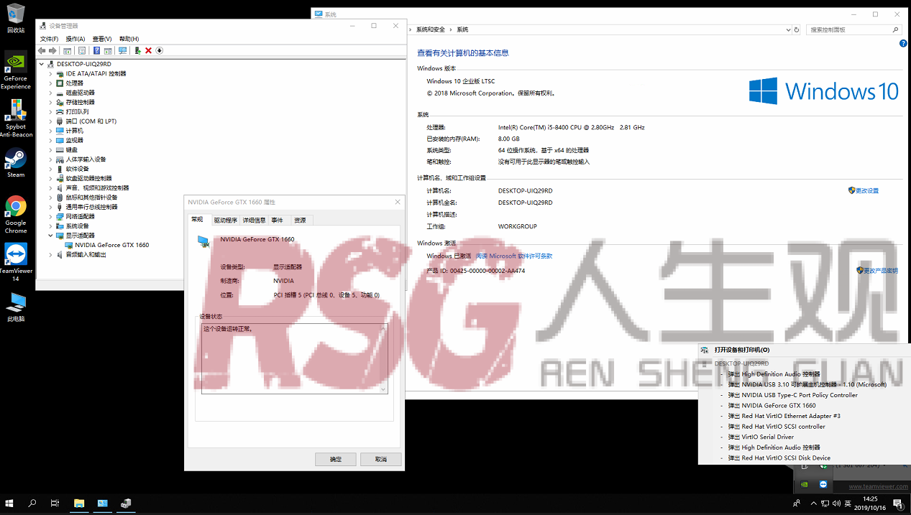Click the help question mark in System window
Screen dimensions: 911x515
point(903,44)
